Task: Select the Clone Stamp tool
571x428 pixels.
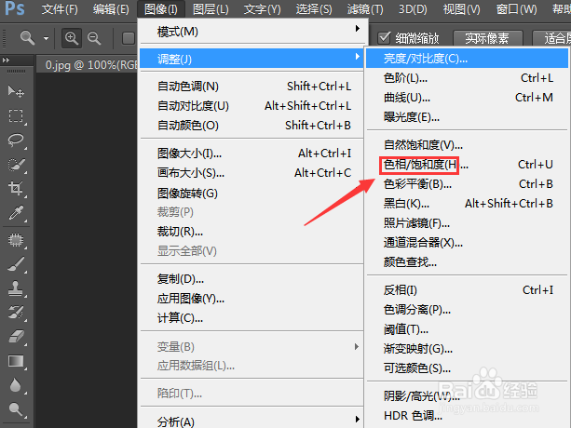Action: click(16, 288)
